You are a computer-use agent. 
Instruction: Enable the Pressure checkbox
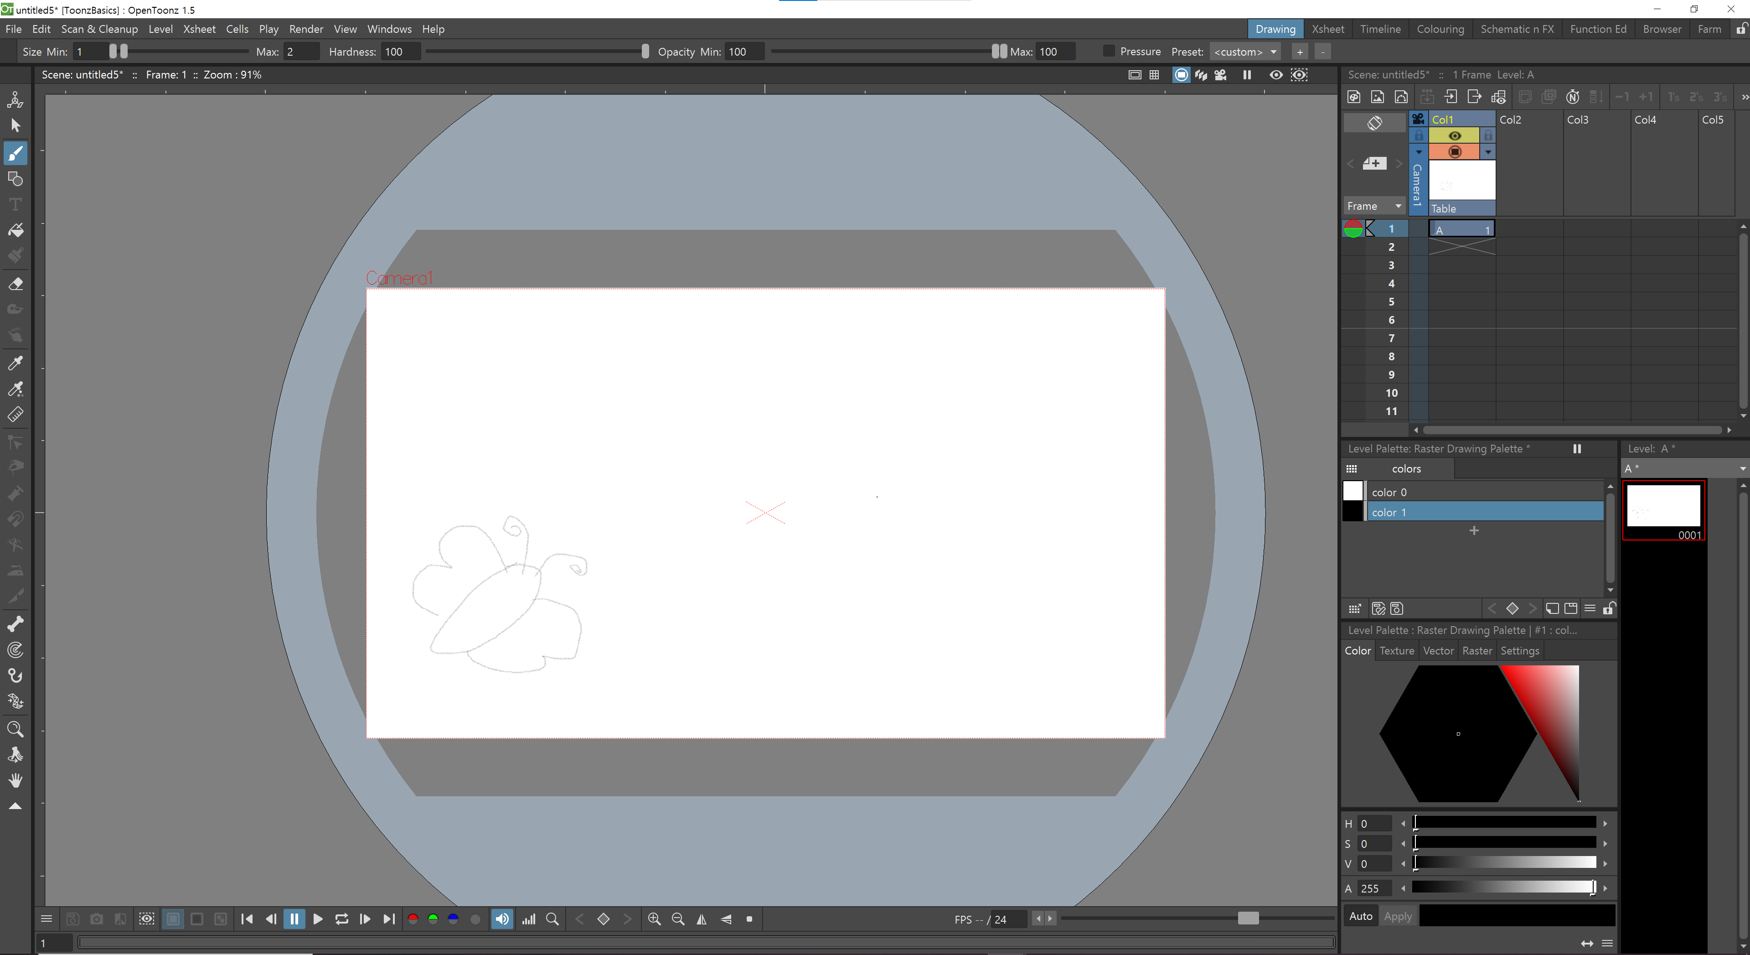1110,52
